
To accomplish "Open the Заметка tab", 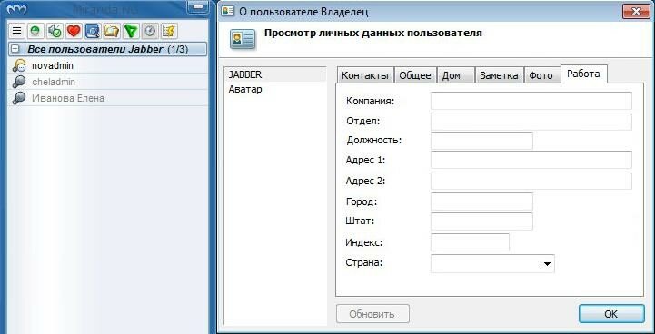I will tap(499, 75).
